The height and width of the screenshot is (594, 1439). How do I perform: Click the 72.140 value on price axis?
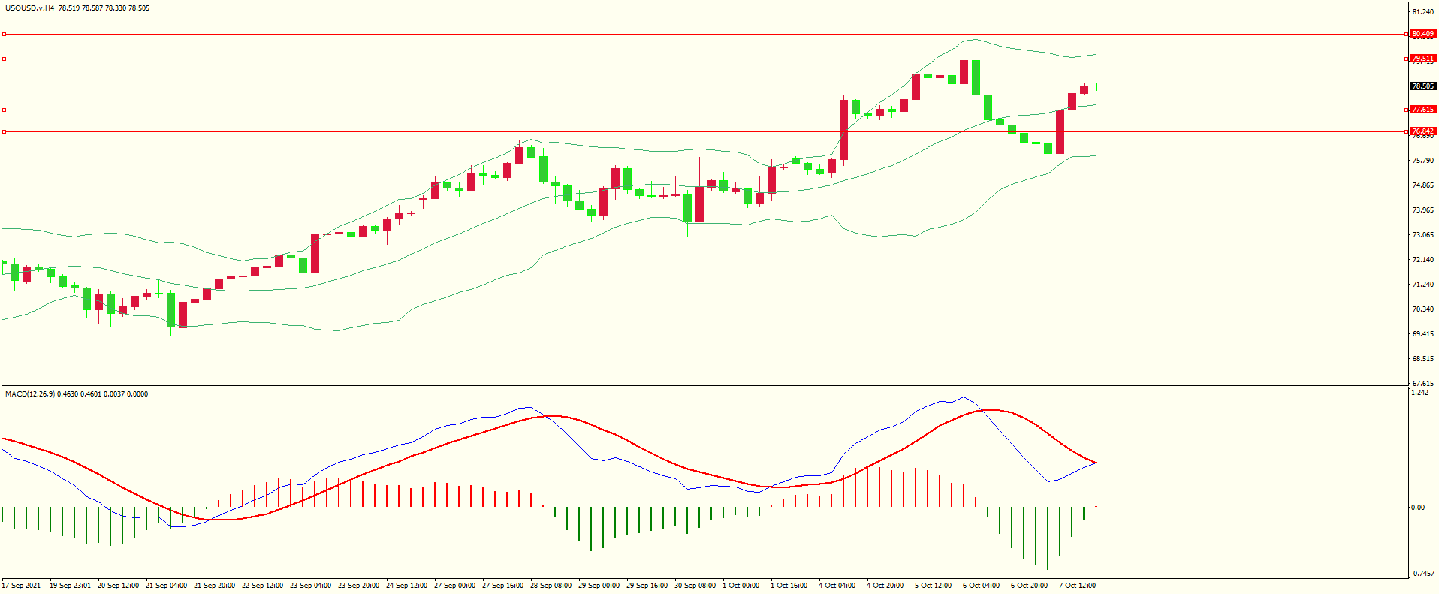click(x=1422, y=260)
